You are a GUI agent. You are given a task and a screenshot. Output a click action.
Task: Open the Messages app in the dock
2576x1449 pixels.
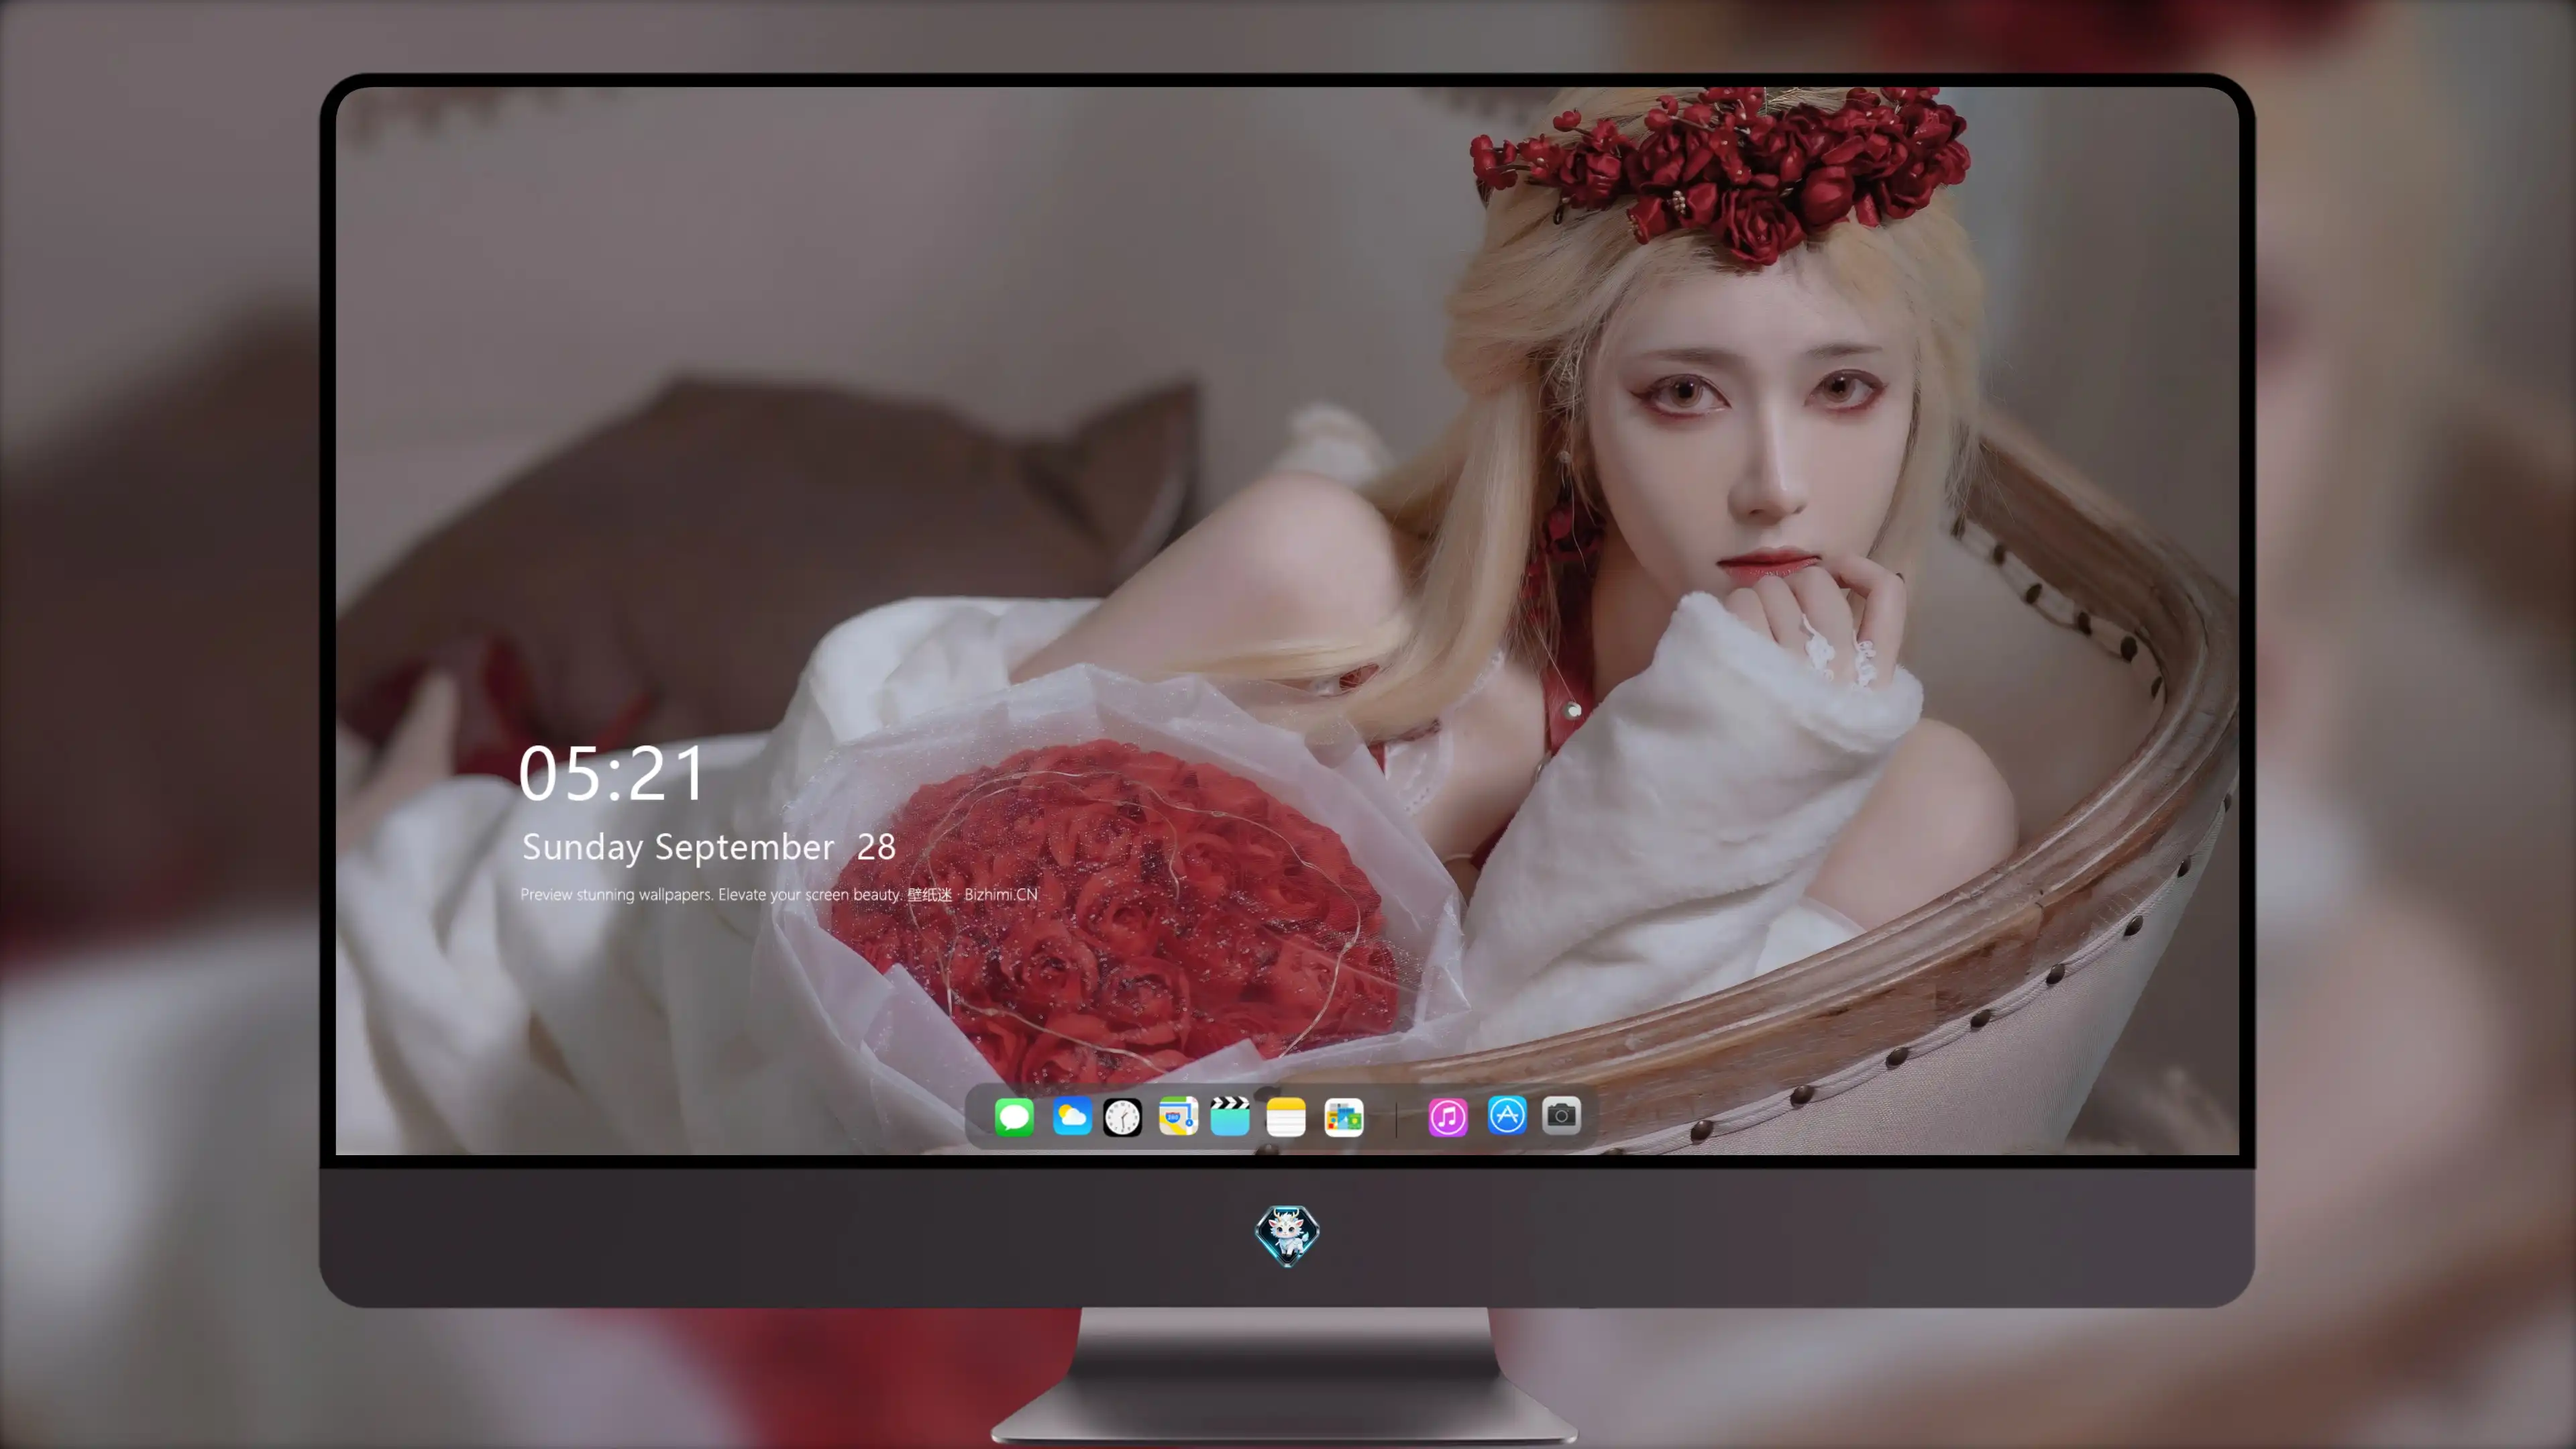coord(1014,1116)
